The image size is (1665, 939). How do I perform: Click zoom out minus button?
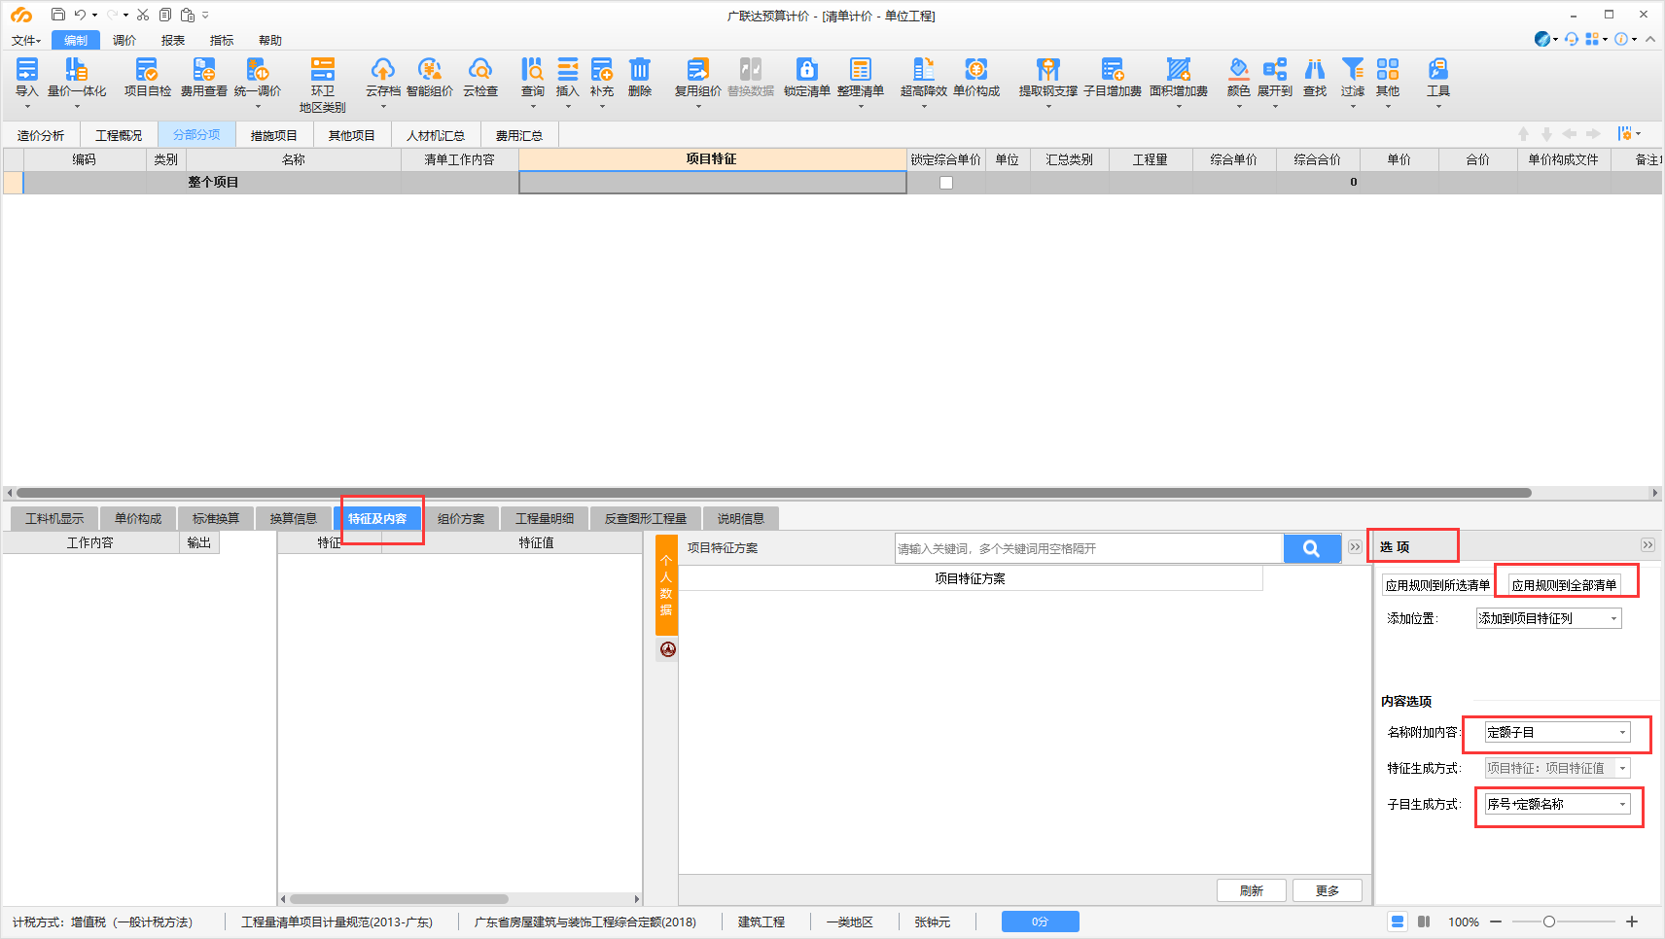[x=1496, y=922]
